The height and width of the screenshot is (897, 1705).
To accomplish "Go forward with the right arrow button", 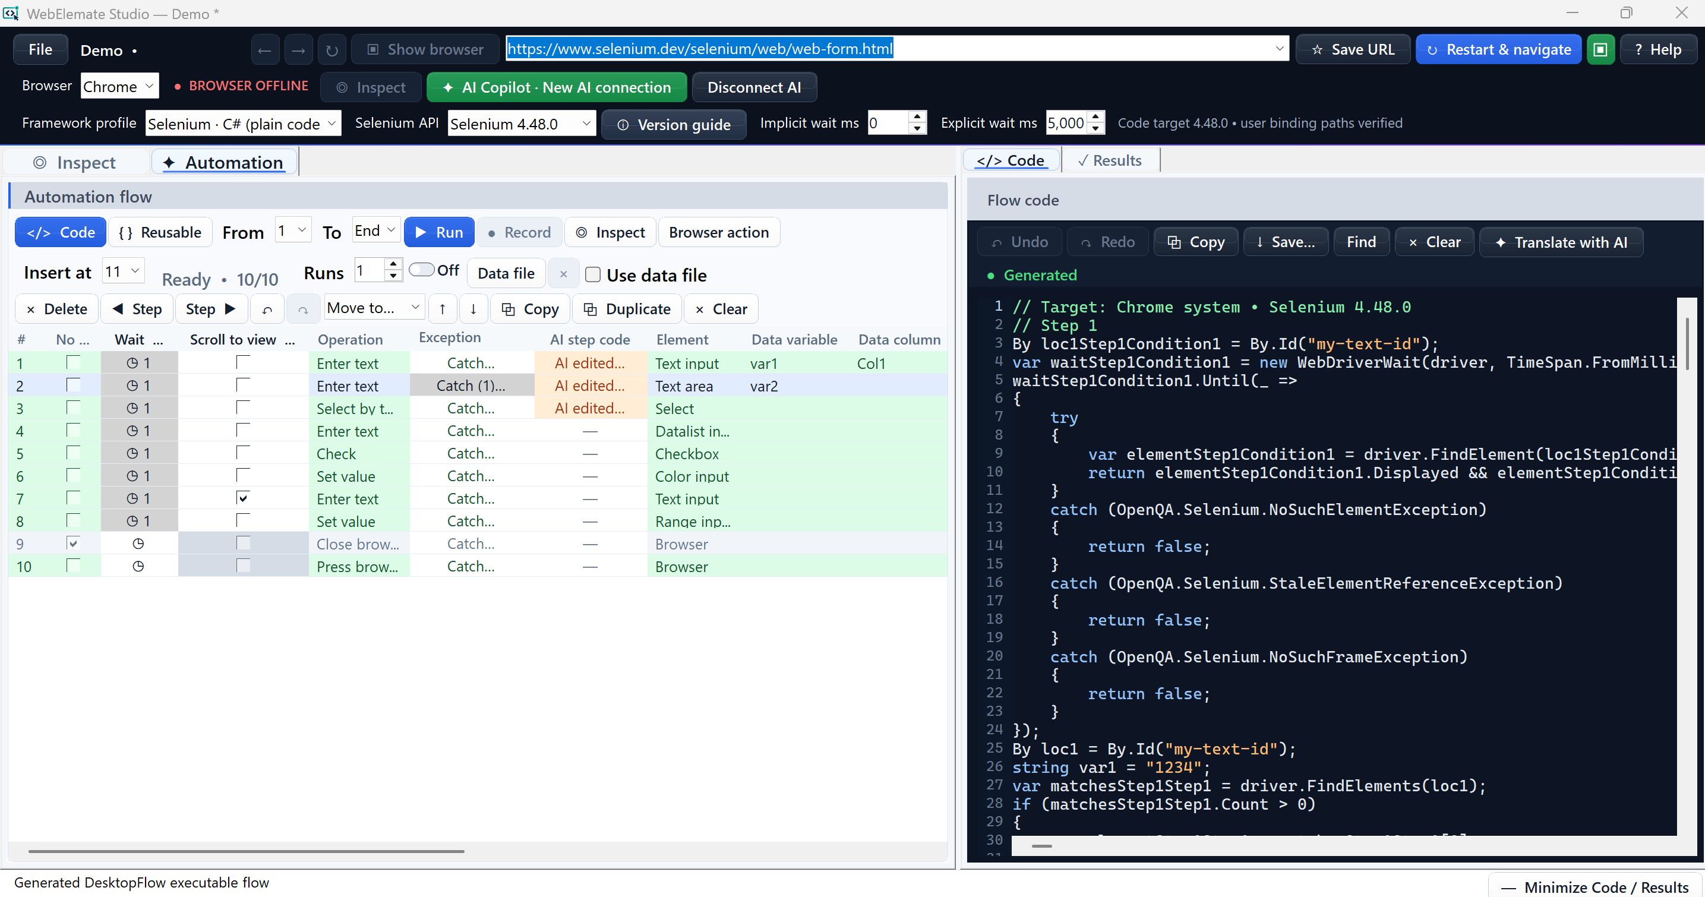I will [298, 50].
